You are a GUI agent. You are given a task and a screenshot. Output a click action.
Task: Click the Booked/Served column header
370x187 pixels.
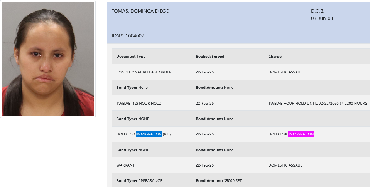click(x=210, y=57)
